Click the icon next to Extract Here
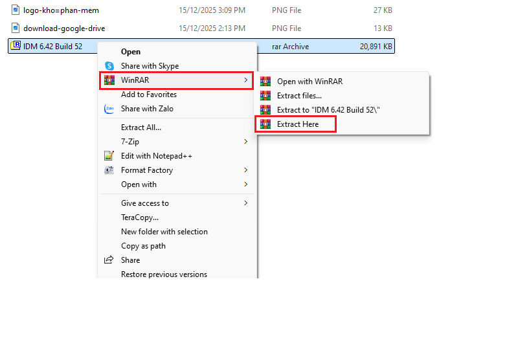Screen dimensions: 518x345 (x=265, y=124)
